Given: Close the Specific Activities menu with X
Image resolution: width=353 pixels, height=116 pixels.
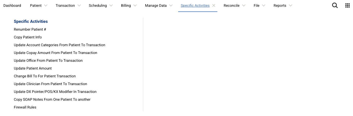Looking at the screenshot, I should (x=214, y=5).
